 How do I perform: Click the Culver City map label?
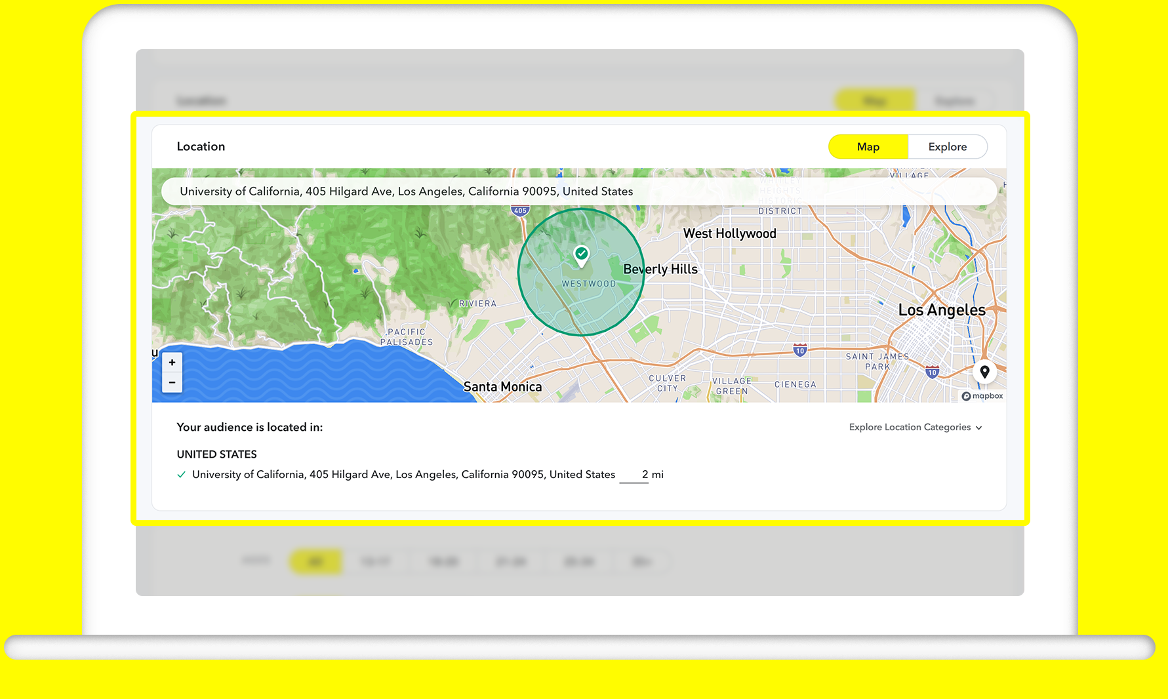[x=668, y=384]
